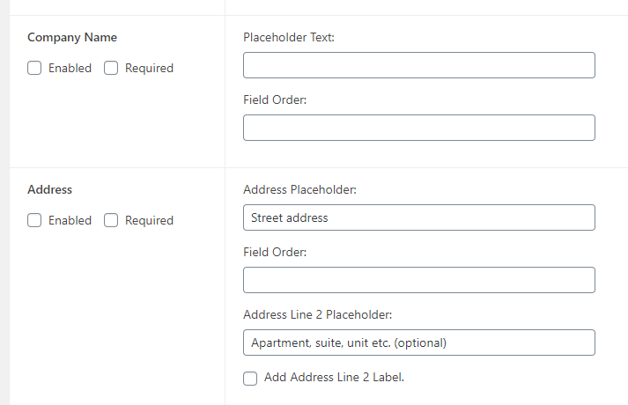
Task: Click the "Address Line 2 Placeholder:" label
Action: (317, 314)
